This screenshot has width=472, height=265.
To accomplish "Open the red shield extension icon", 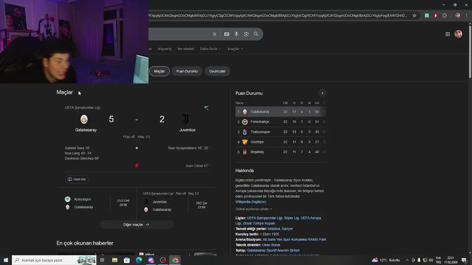I will pyautogui.click(x=435, y=15).
